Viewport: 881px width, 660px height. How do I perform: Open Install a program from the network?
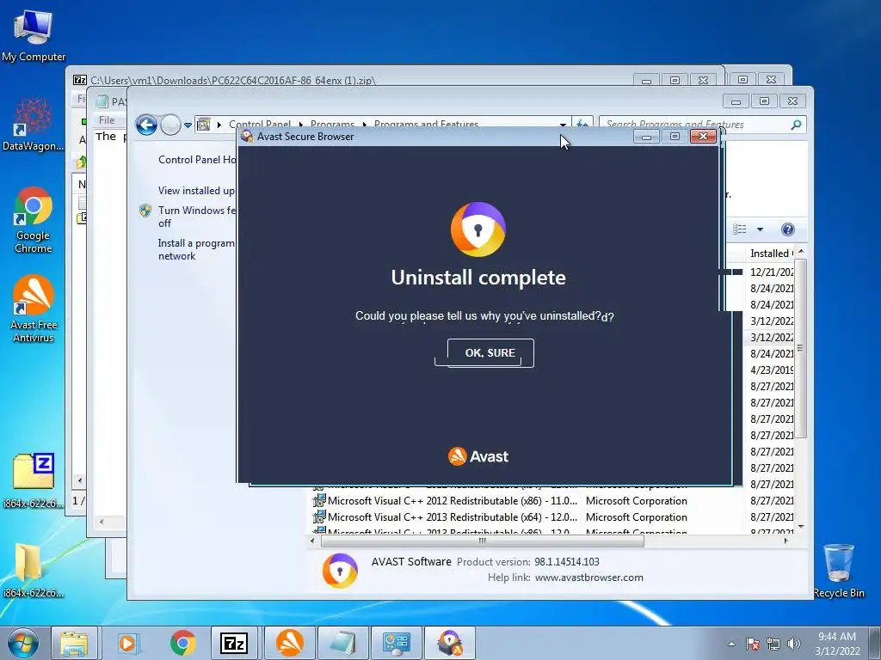click(x=196, y=249)
